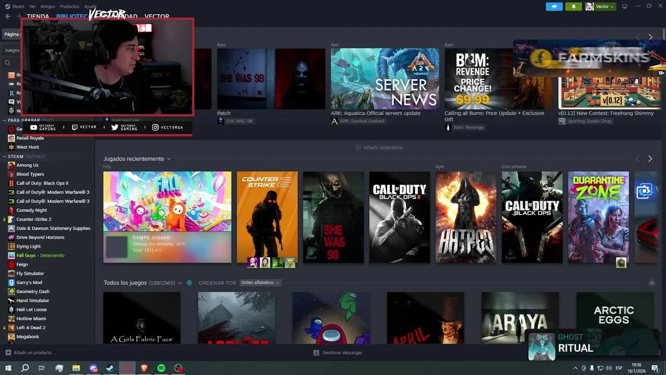Open the Quarantine Zone game cover
Image resolution: width=666 pixels, height=375 pixels.
pos(598,217)
